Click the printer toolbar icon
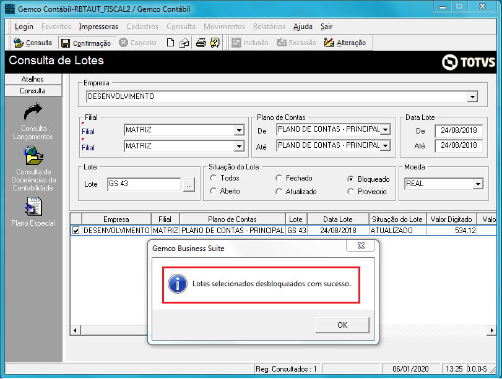 tap(201, 43)
